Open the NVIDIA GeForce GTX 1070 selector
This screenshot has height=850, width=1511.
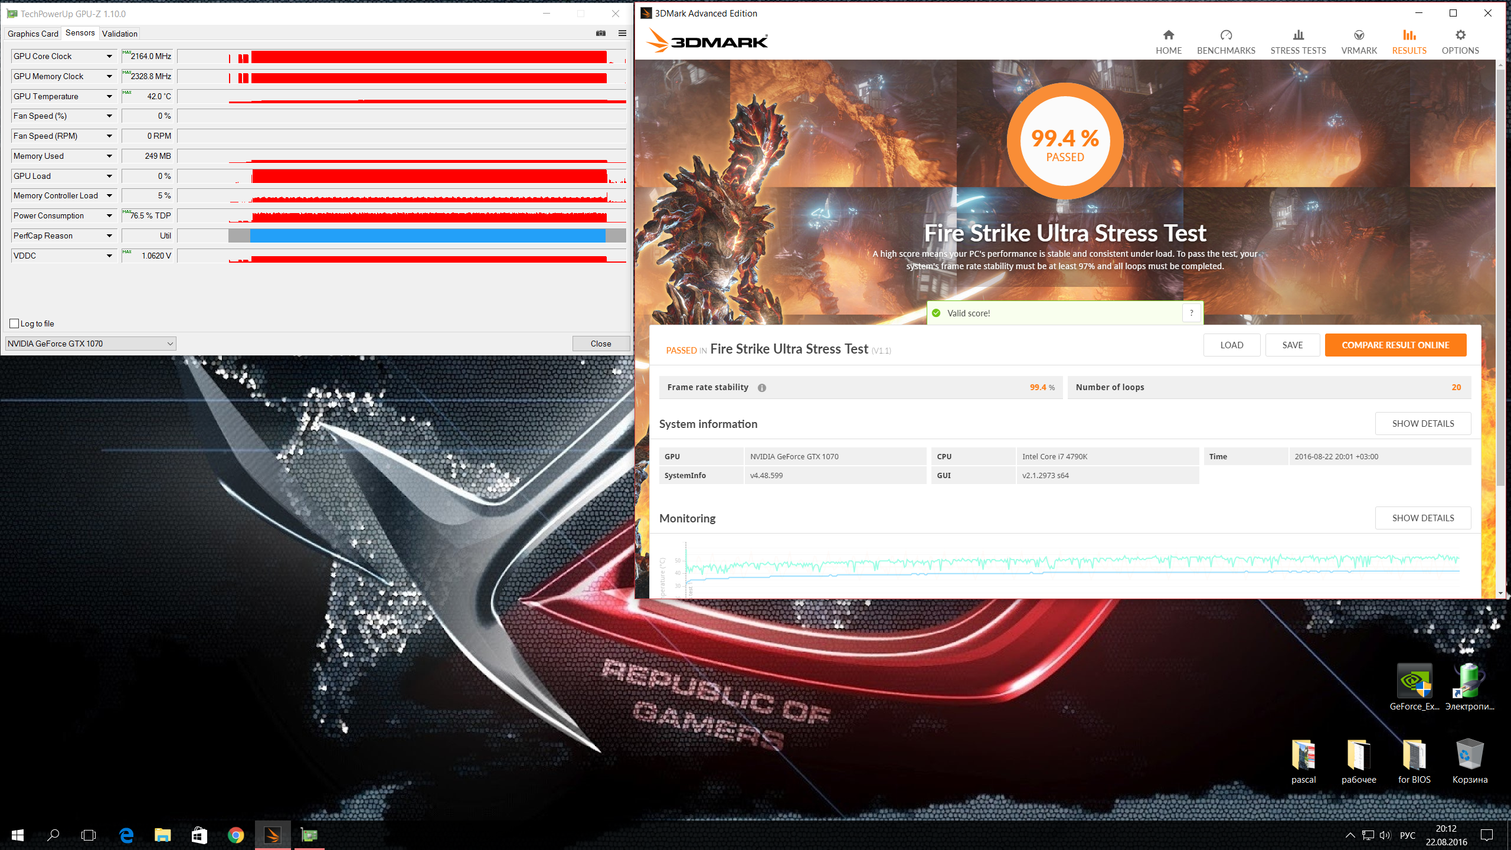(x=90, y=344)
